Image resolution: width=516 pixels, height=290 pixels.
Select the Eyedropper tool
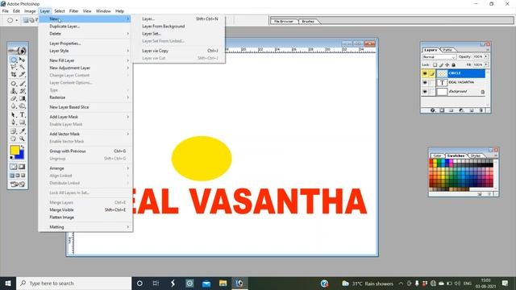(x=22, y=130)
